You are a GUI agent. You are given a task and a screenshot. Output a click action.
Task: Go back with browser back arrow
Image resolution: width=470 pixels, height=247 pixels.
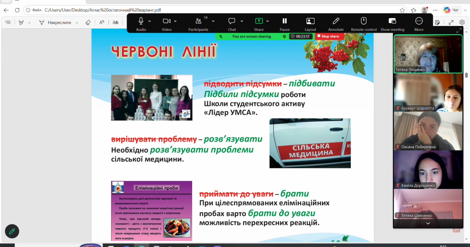(x=6, y=10)
